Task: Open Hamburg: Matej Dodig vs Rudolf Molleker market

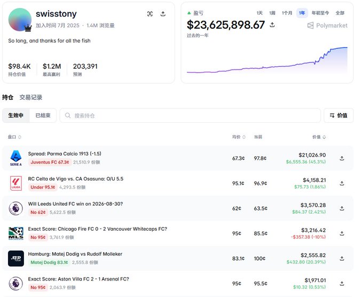Action: [x=75, y=254]
